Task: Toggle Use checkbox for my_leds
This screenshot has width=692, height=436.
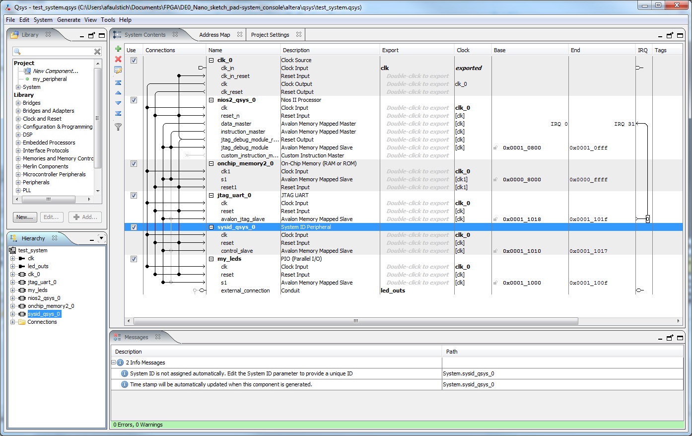Action: pyautogui.click(x=134, y=259)
